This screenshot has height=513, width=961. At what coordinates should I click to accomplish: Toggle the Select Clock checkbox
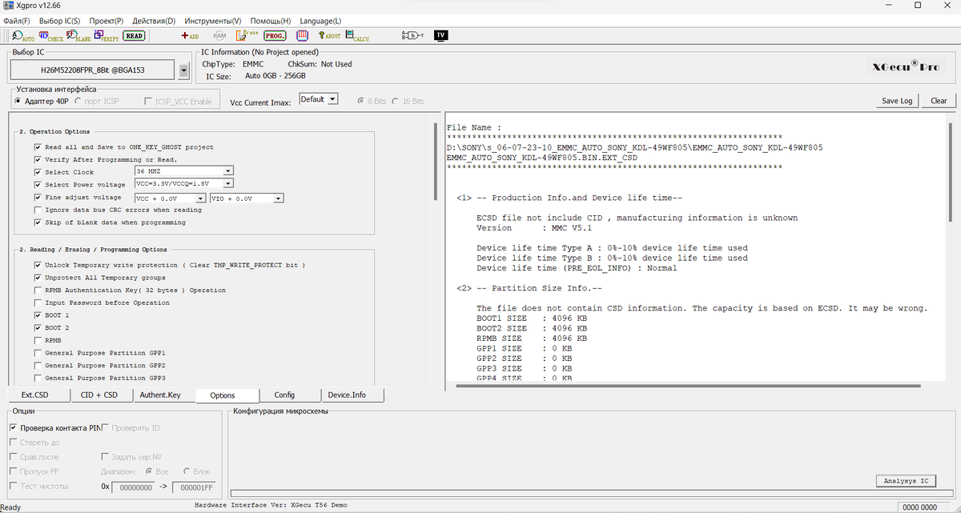(38, 172)
